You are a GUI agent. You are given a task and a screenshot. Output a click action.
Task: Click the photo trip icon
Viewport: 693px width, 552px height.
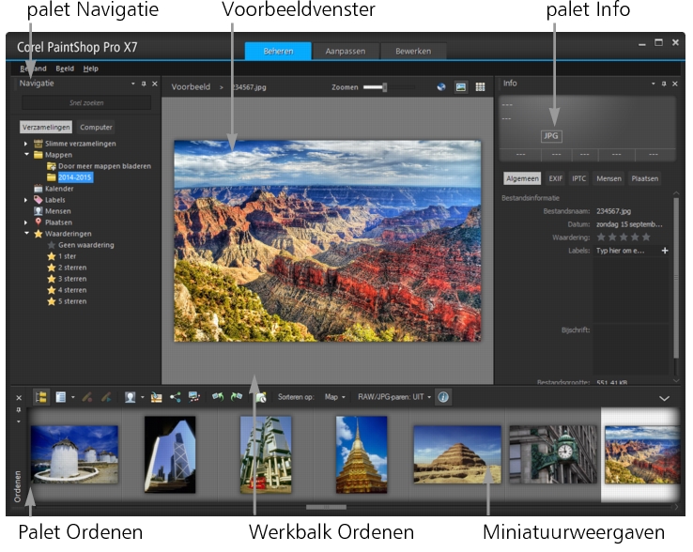[194, 397]
